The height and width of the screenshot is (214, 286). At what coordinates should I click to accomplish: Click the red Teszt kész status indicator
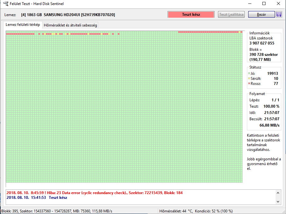pyautogui.click(x=191, y=15)
